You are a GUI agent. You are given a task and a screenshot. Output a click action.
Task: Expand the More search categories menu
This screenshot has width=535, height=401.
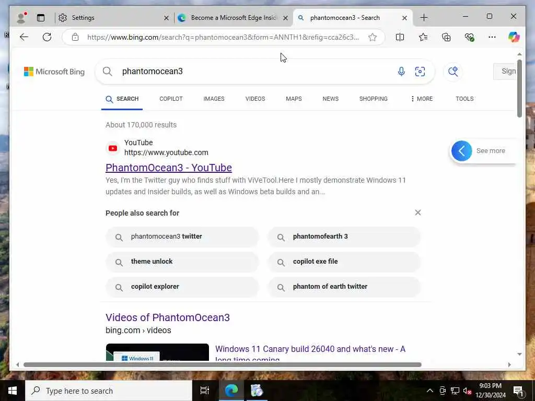tap(422, 99)
